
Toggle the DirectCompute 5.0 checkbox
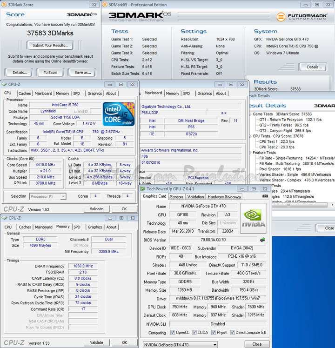point(232,332)
